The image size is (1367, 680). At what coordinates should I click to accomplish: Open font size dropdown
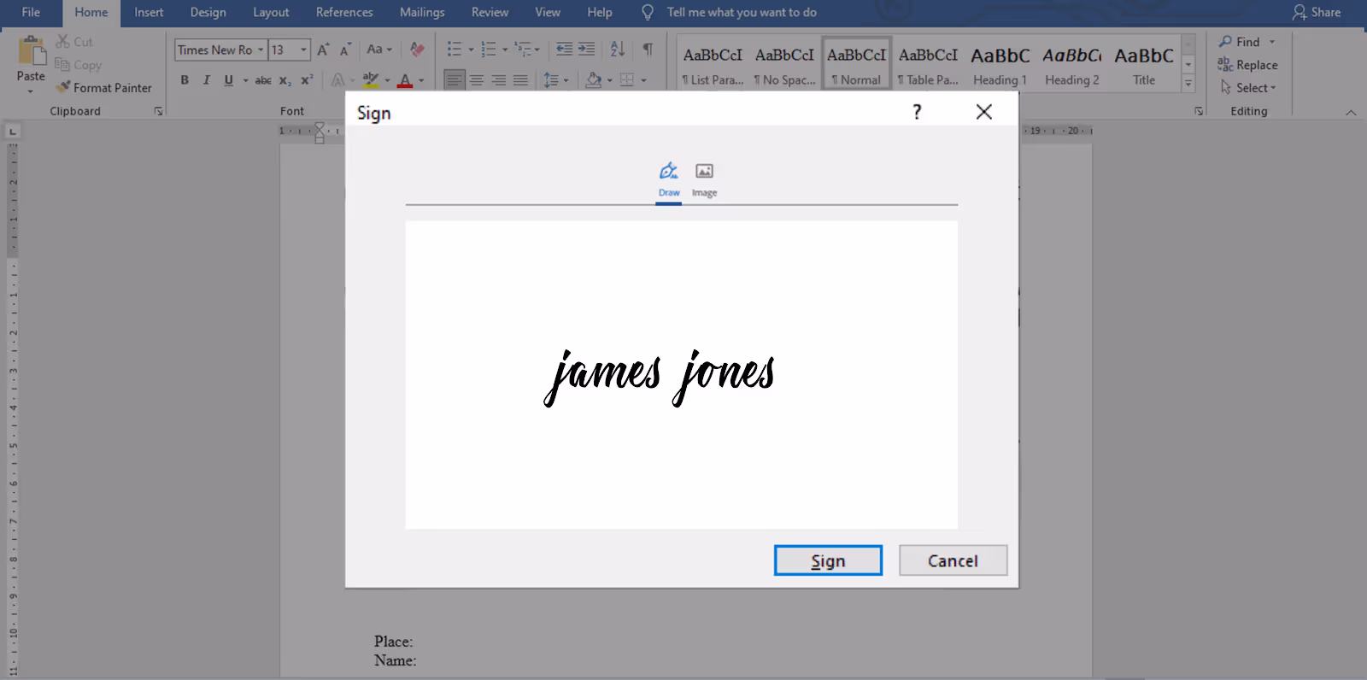tap(303, 50)
